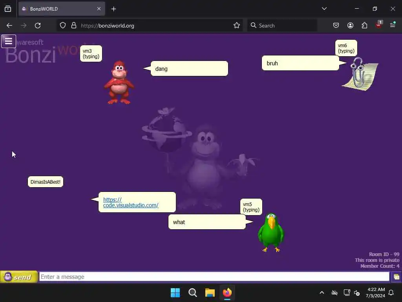Open the Firefox account icon
The image size is (402, 302).
[350, 26]
